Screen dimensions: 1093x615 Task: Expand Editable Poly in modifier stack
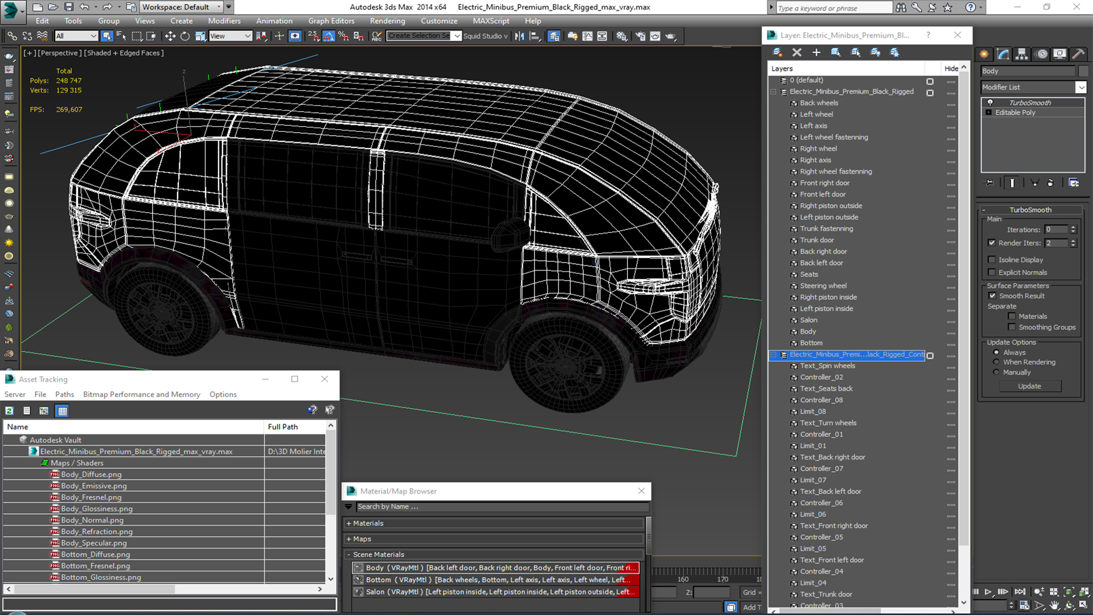click(989, 113)
